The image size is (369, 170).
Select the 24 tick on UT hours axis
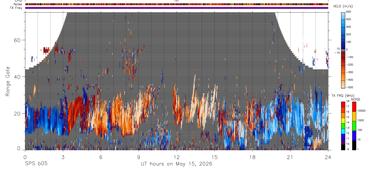[x=328, y=157]
